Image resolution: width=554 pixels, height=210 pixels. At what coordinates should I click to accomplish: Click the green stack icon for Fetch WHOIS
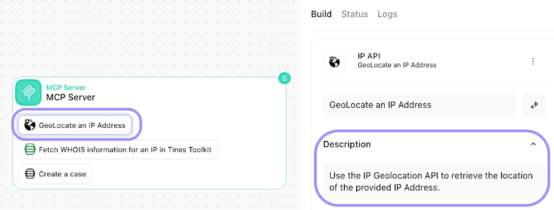30,150
